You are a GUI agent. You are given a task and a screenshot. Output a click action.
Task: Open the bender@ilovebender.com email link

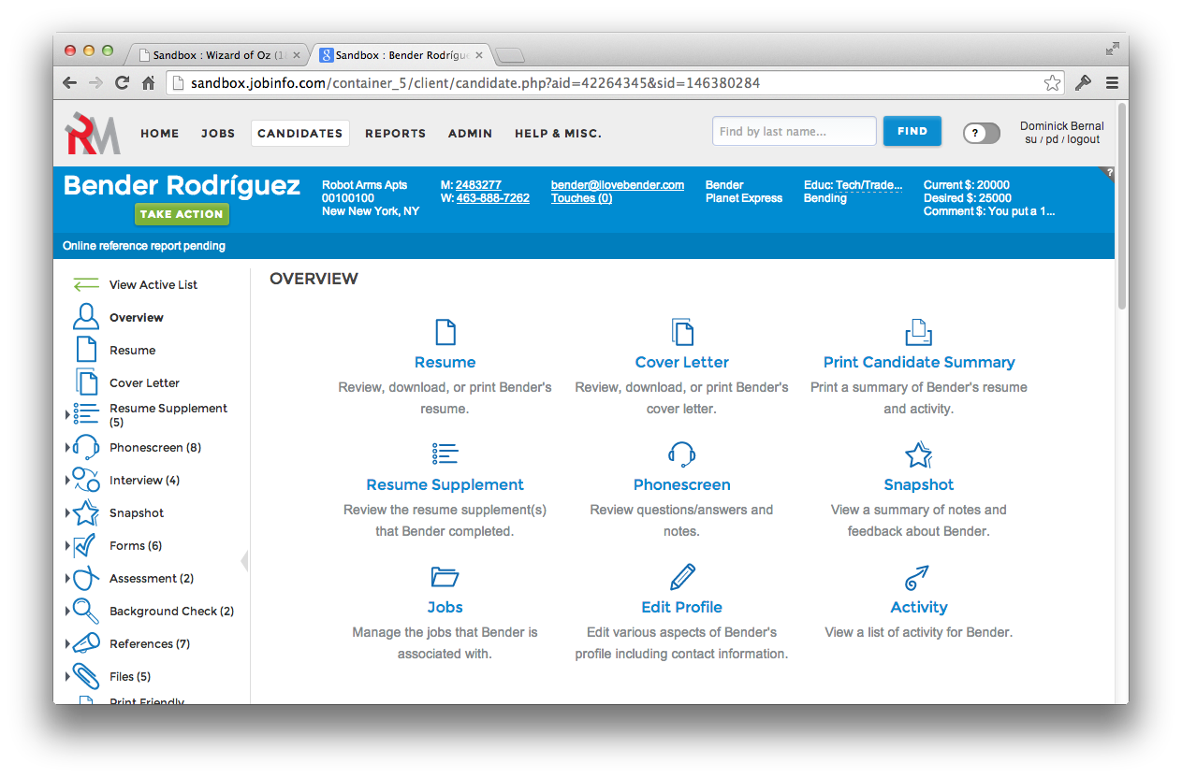point(618,185)
